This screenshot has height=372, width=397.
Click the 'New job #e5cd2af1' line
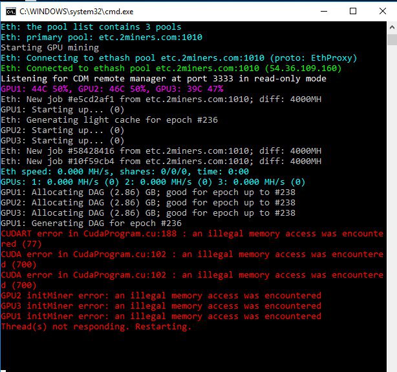click(161, 99)
